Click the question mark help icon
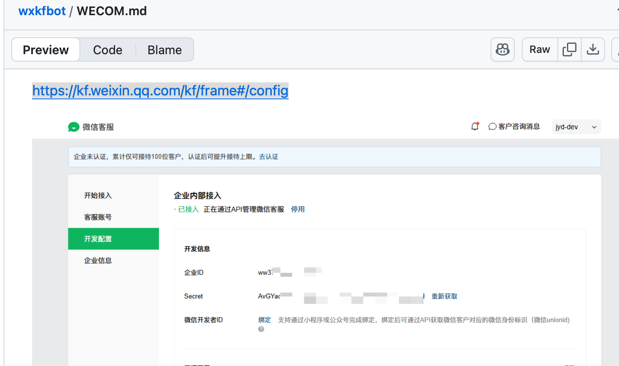The height and width of the screenshot is (366, 619). [x=261, y=329]
